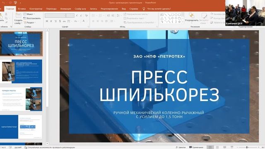Screen dimensions: 265x149
Task: Toggle text shadow S formatting
Action: [x=60, y=21]
